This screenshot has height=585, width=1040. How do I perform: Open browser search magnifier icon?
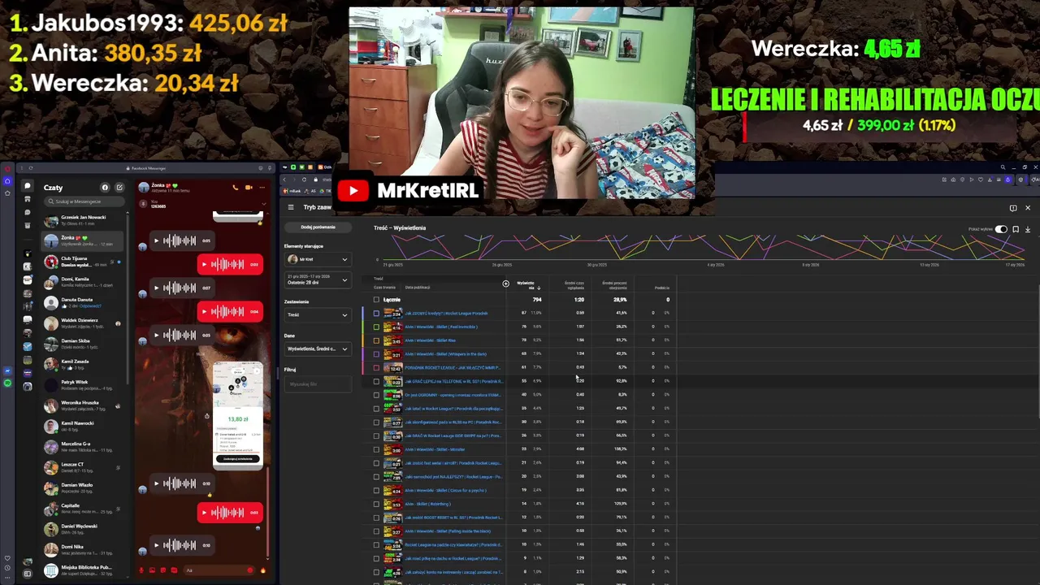pyautogui.click(x=1003, y=167)
